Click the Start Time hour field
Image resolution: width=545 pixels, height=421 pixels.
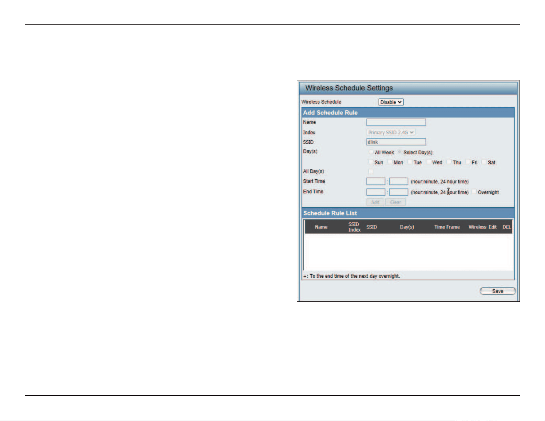[x=376, y=181]
